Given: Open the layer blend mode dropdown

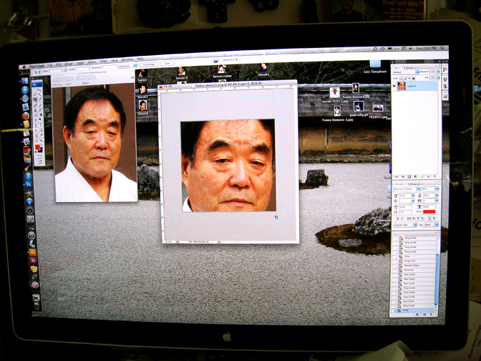Looking at the screenshot, I should 406,72.
